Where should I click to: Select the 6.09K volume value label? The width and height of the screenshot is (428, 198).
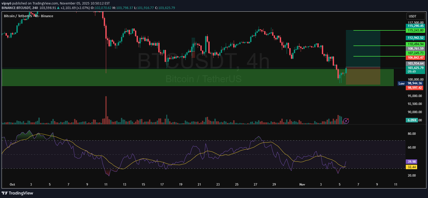point(412,120)
